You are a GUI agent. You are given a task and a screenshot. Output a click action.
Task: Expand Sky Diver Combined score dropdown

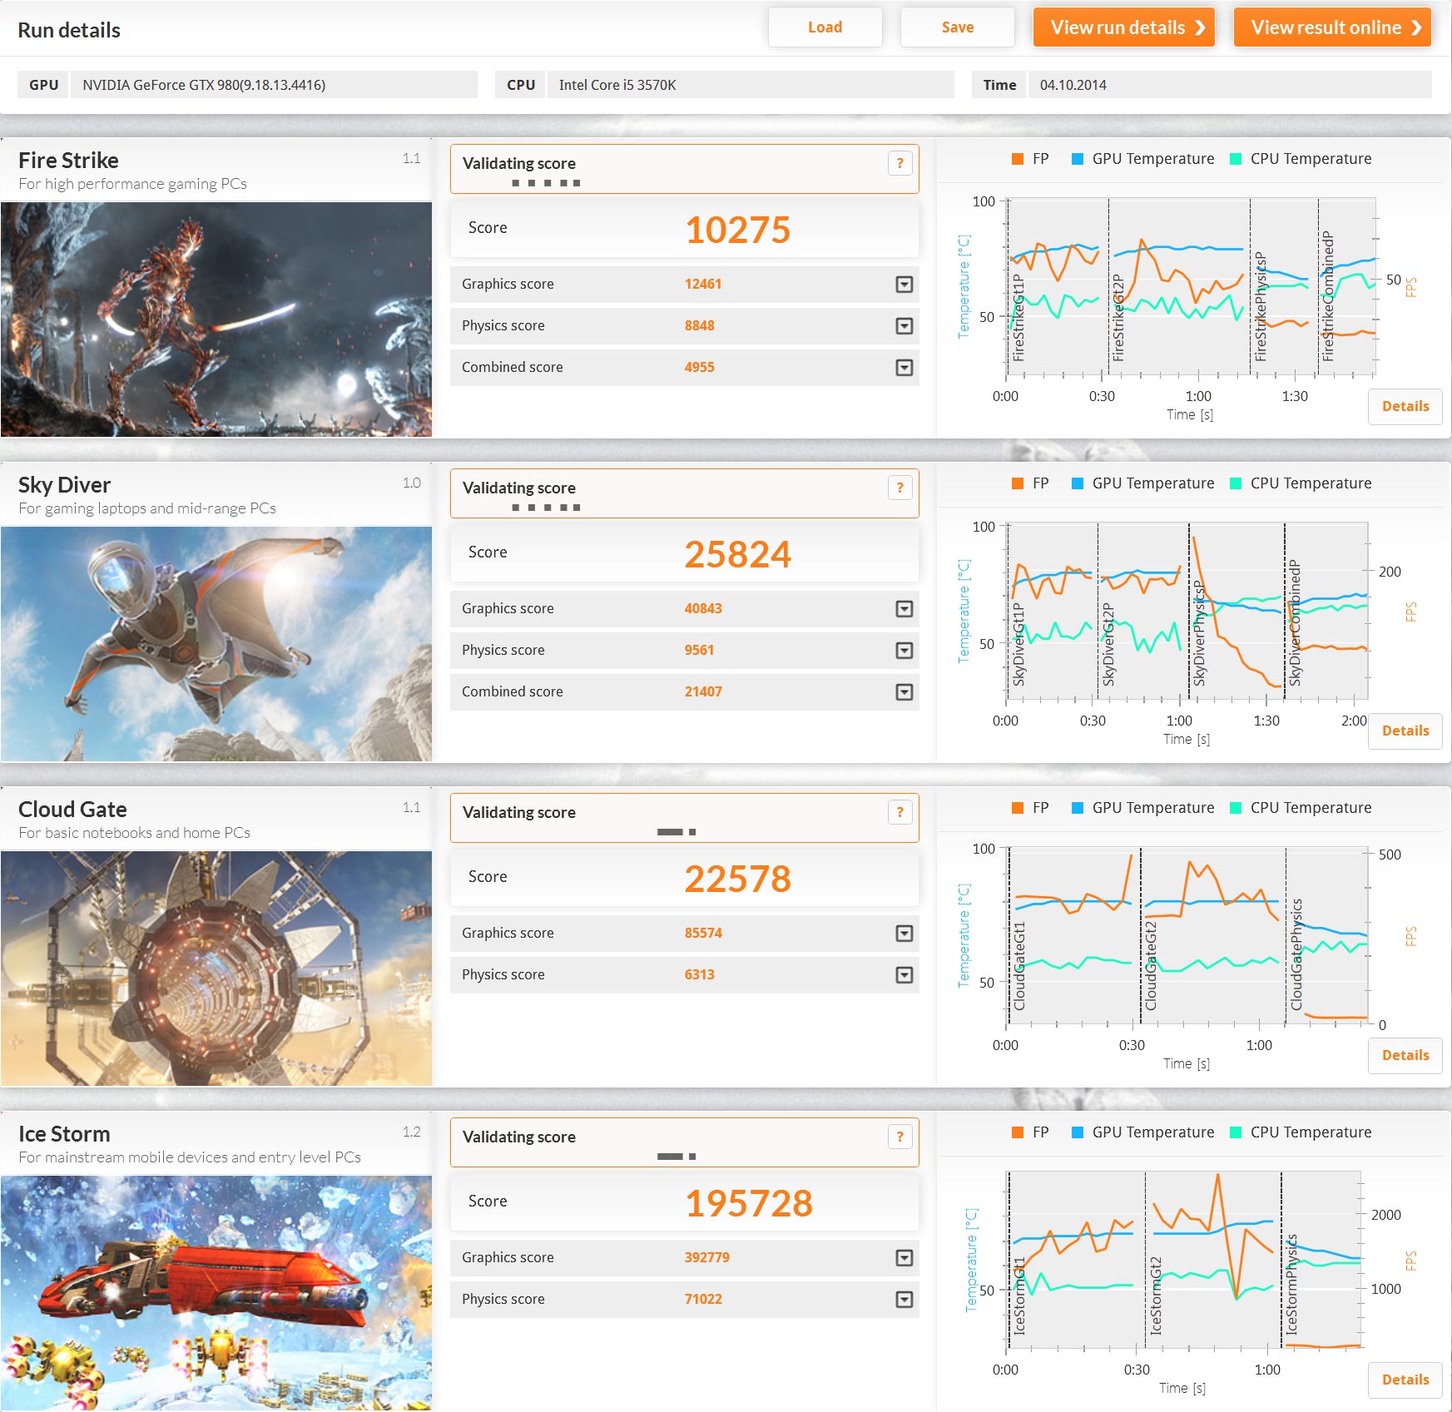tap(904, 692)
